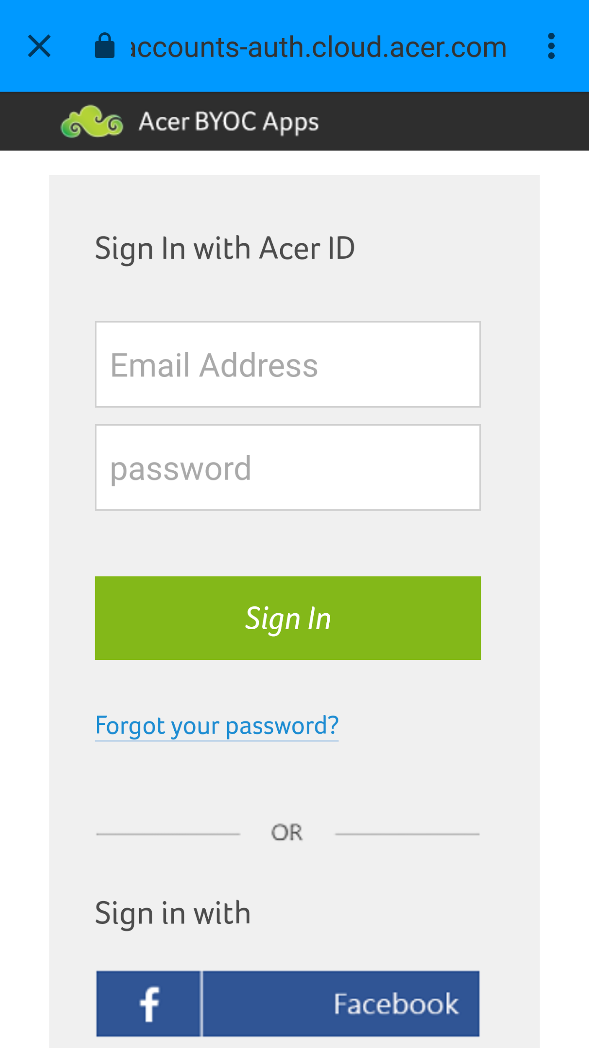
Task: Sign in using the Facebook button label
Action: point(396,1004)
